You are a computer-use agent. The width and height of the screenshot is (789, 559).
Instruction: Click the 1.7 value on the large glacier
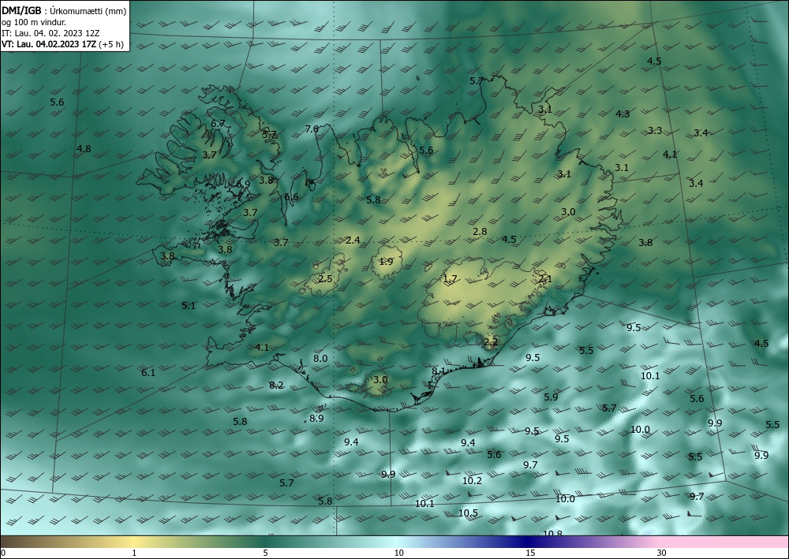pos(451,278)
